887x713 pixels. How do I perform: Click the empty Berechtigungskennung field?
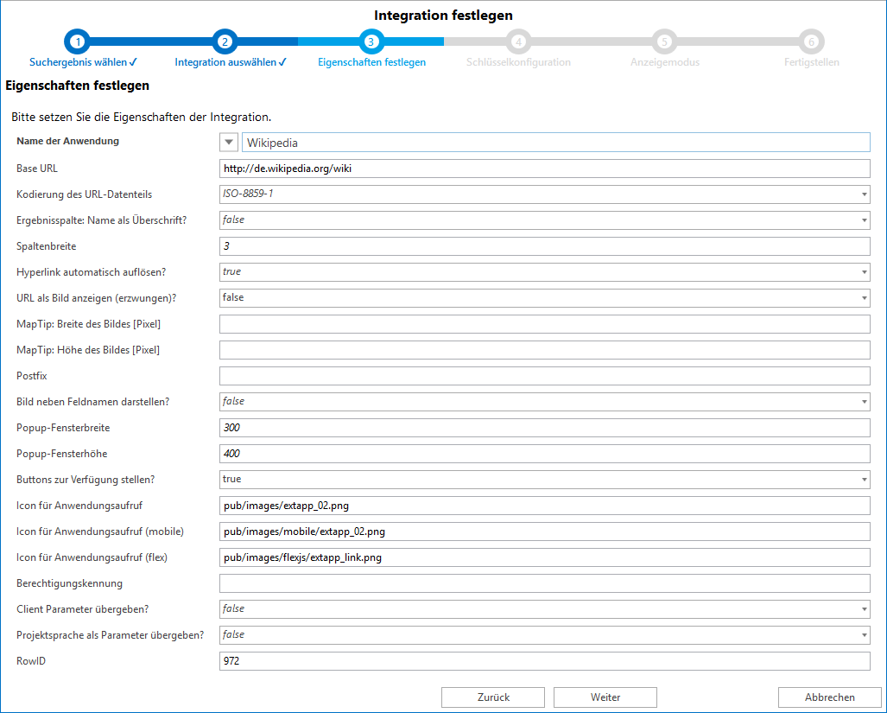[x=544, y=583]
